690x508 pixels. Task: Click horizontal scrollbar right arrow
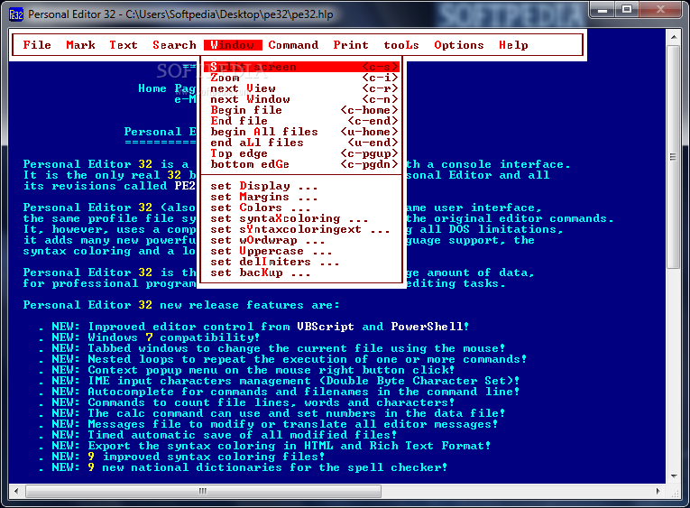tap(658, 491)
